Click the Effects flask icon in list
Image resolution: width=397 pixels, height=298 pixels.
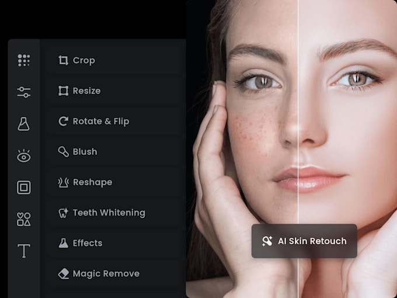click(63, 243)
